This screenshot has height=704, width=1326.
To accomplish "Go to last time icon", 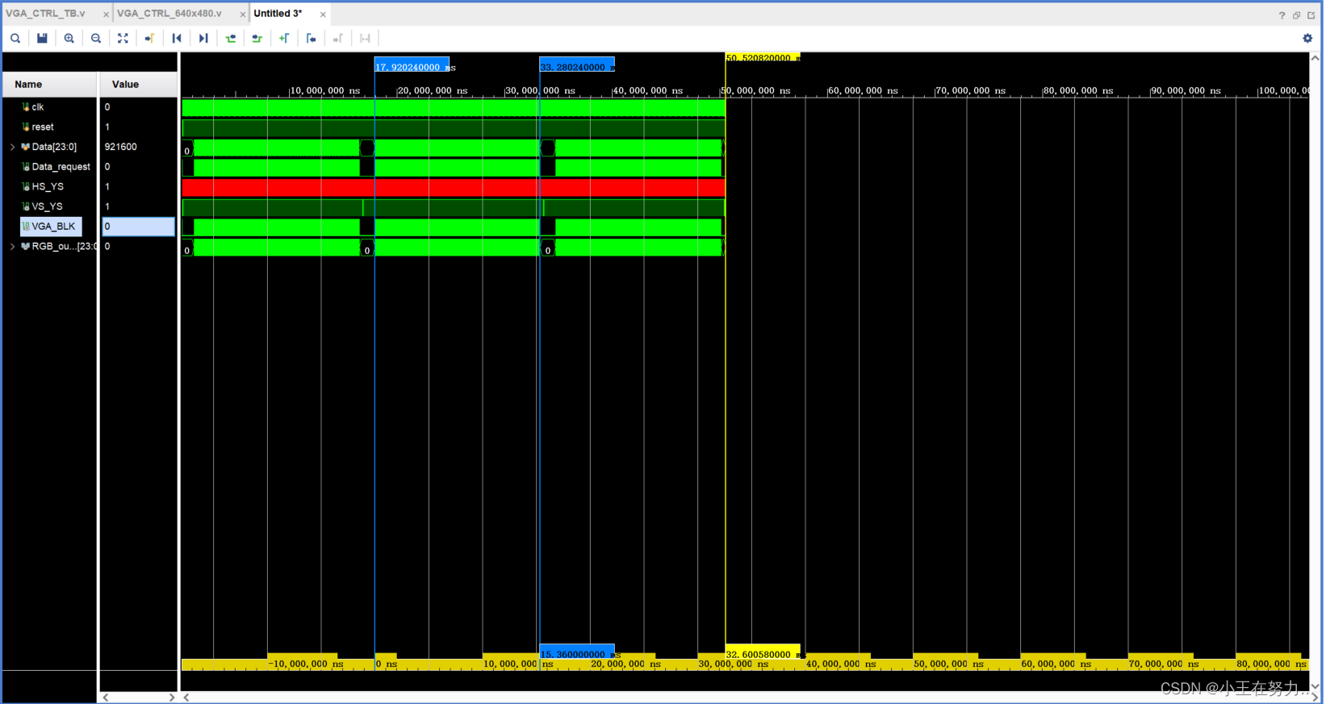I will tap(203, 38).
